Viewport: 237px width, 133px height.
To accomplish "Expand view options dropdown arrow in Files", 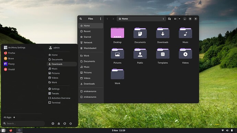I will [180, 19].
